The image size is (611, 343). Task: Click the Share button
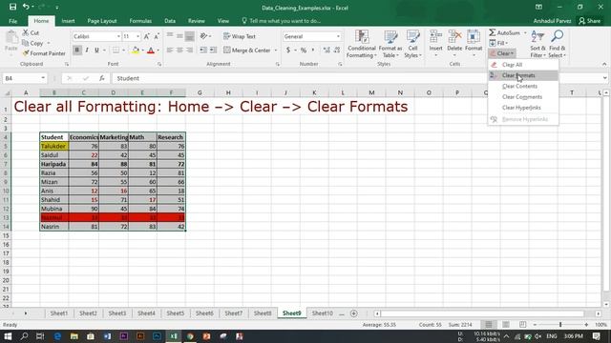coord(589,21)
